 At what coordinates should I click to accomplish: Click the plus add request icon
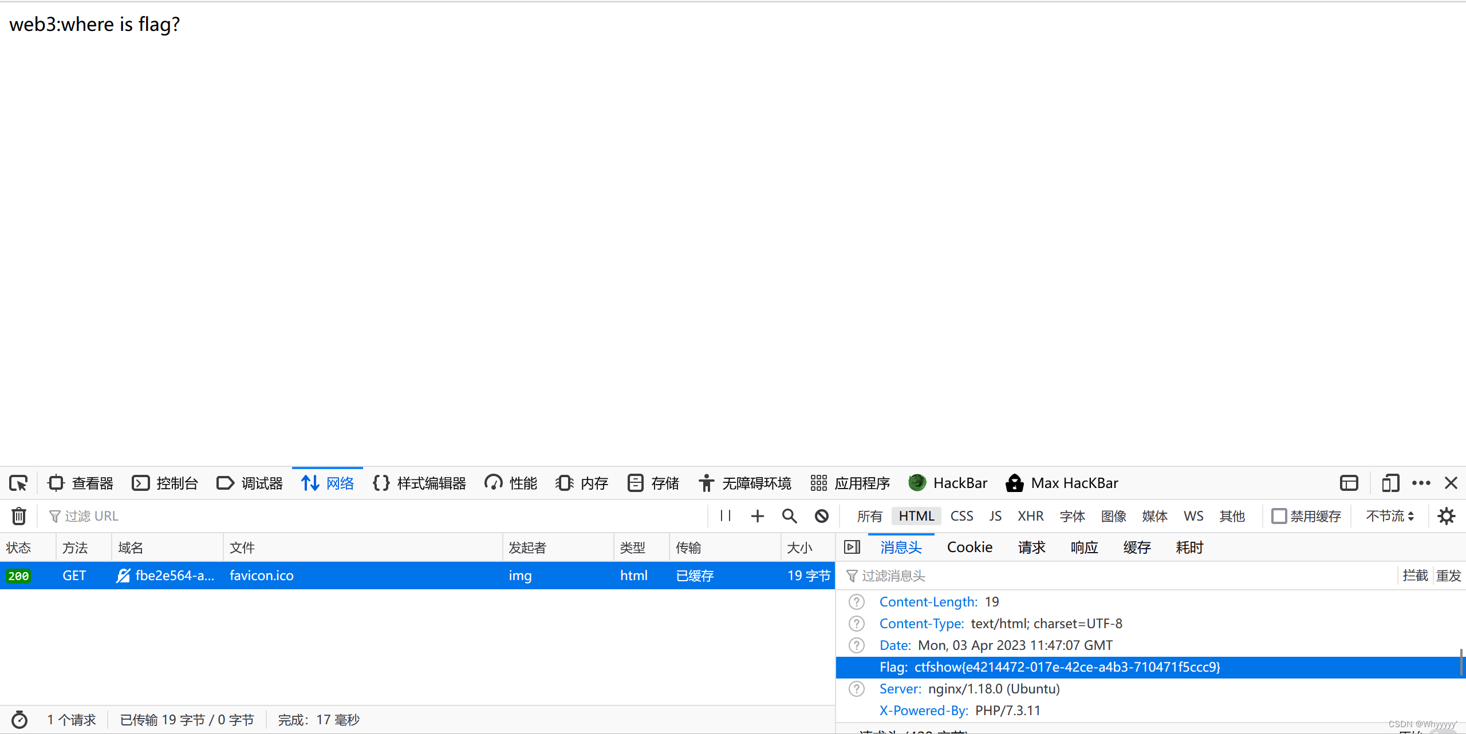coord(757,516)
